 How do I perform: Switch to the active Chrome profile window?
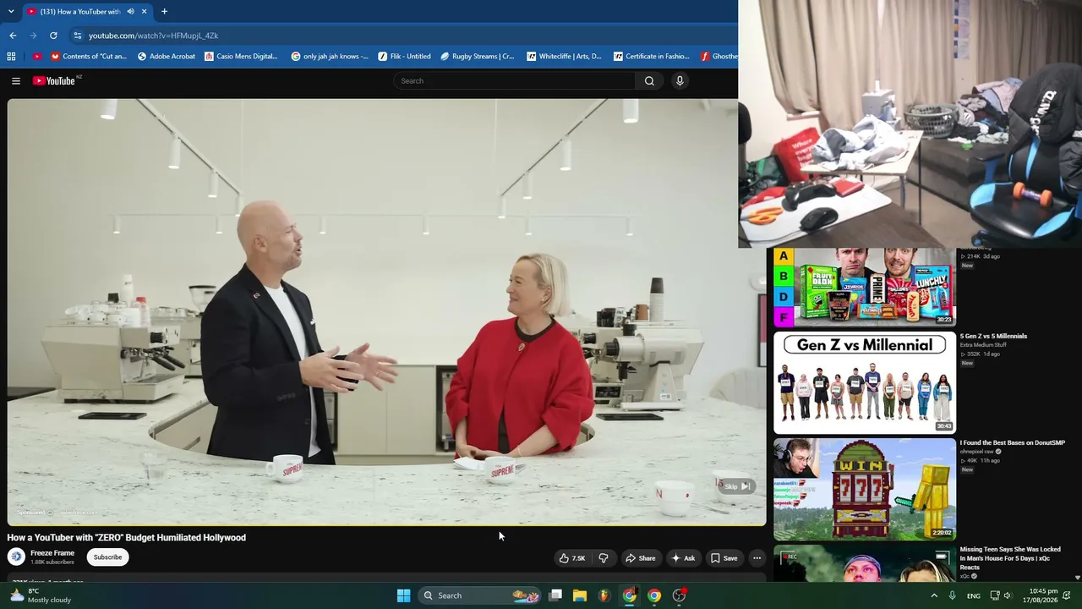[x=630, y=595]
